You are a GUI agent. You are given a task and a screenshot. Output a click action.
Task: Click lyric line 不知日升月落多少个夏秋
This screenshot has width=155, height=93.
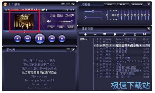coord(39,61)
